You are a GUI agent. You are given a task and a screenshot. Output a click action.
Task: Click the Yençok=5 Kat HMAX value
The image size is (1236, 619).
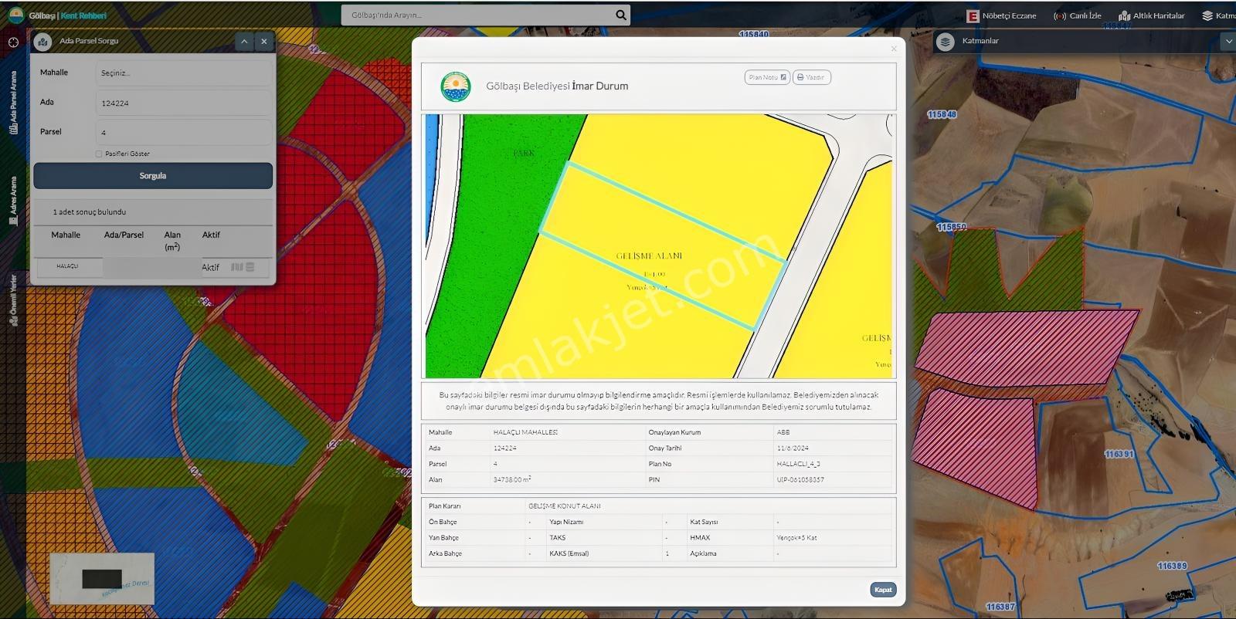tap(796, 538)
